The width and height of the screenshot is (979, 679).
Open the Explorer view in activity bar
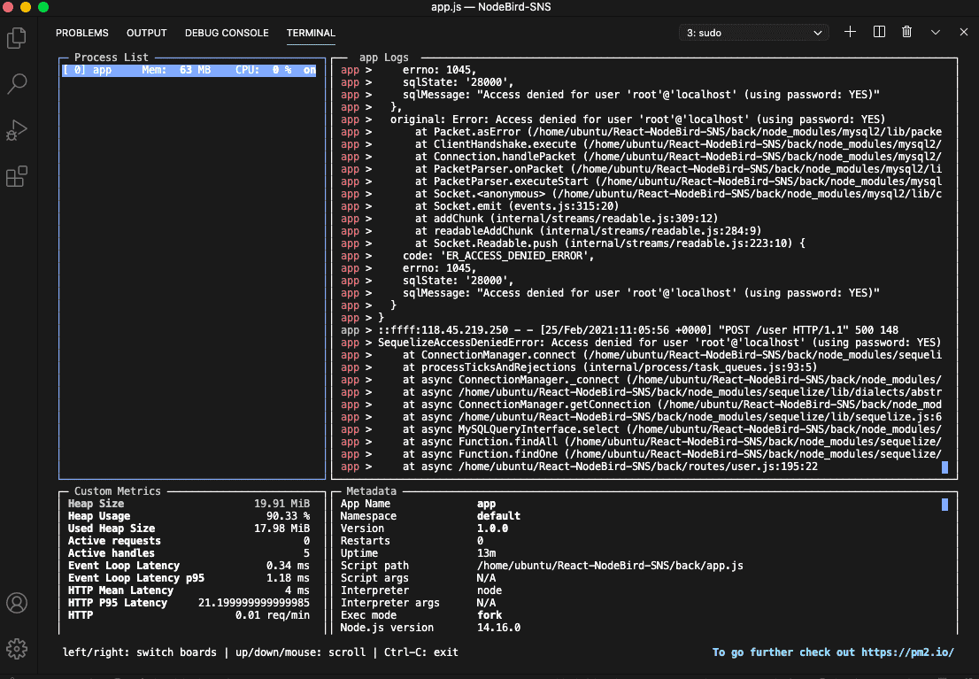coord(16,38)
